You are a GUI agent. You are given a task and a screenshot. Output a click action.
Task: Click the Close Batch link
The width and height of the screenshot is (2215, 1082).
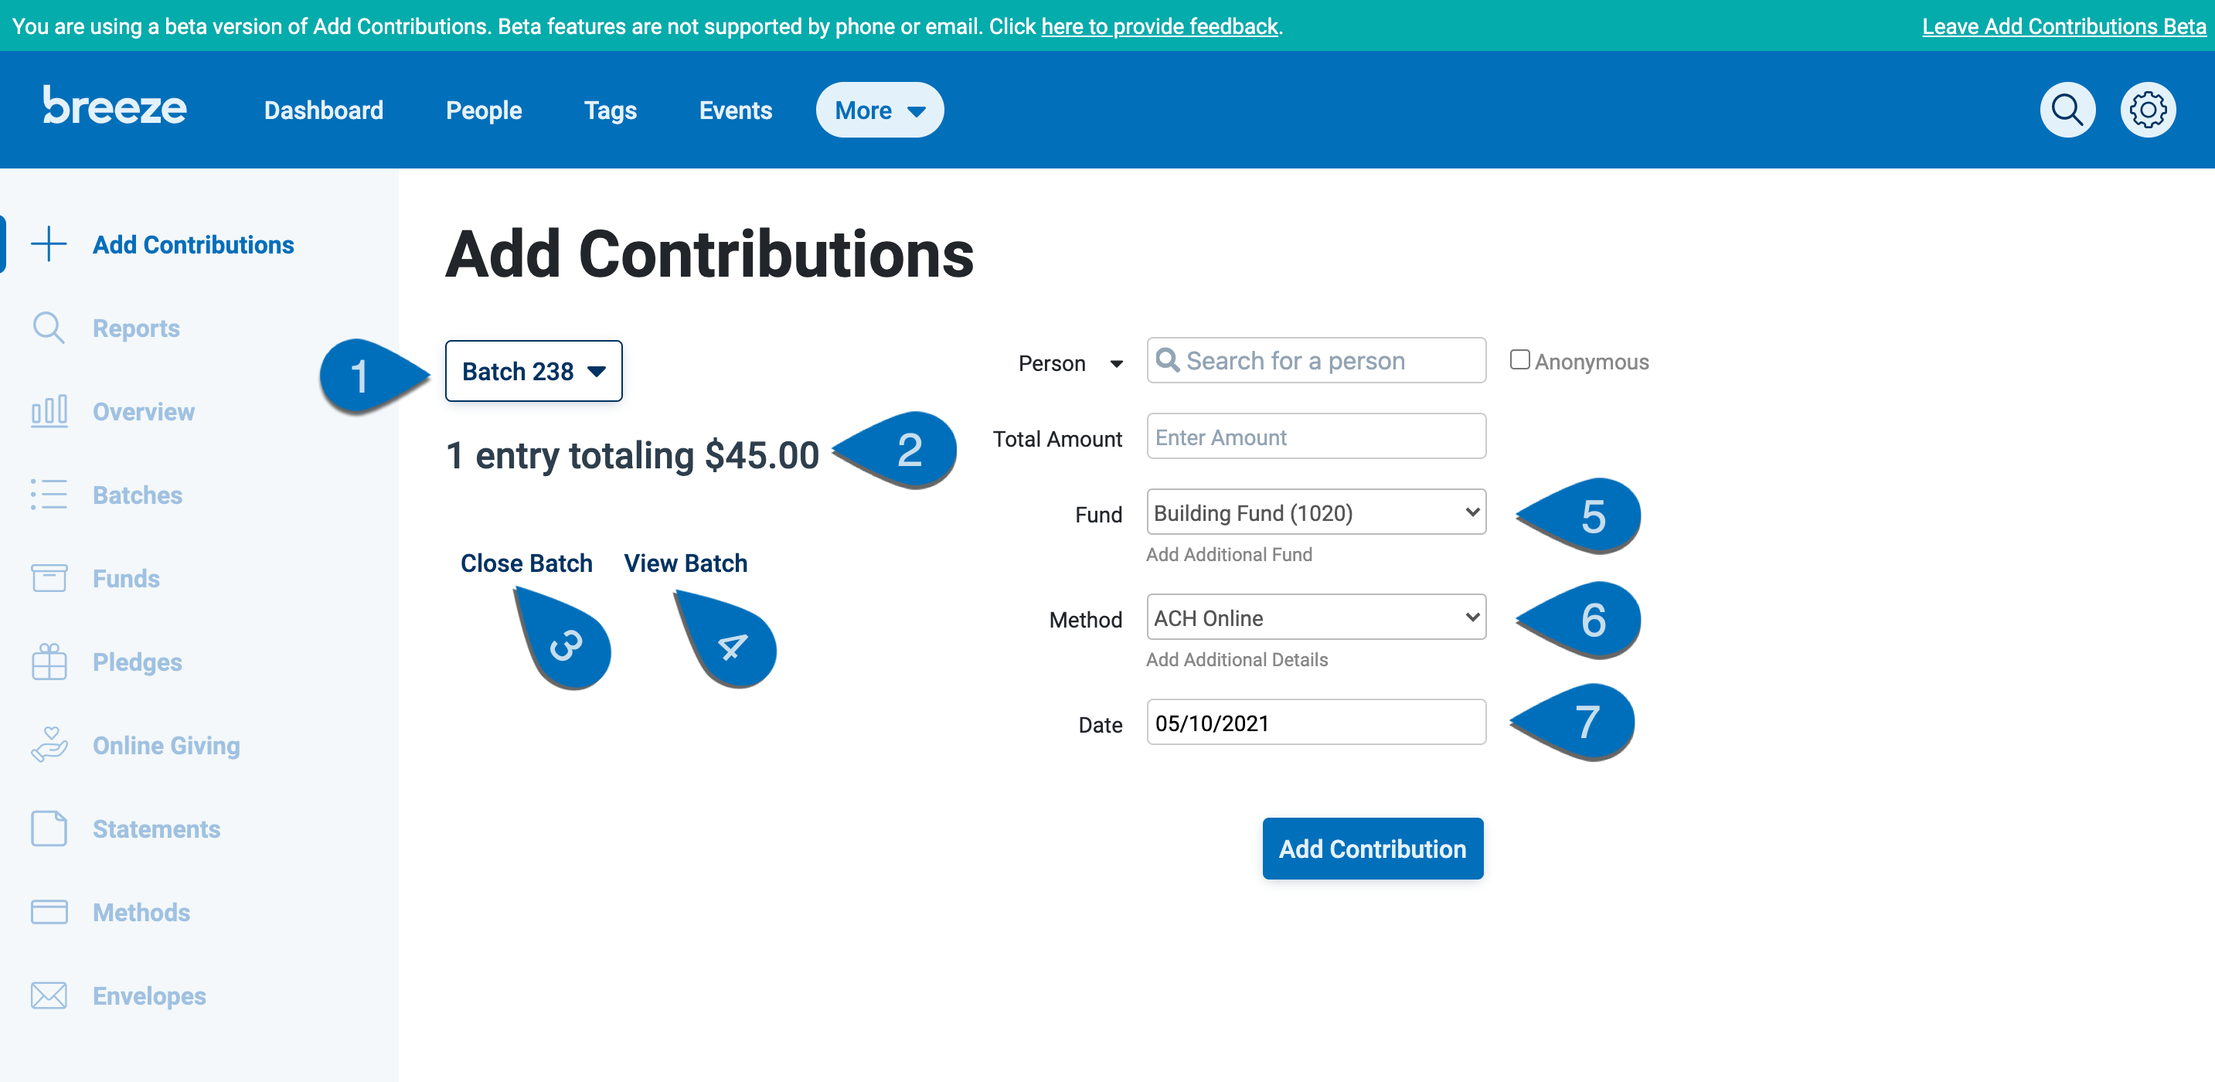click(x=526, y=563)
